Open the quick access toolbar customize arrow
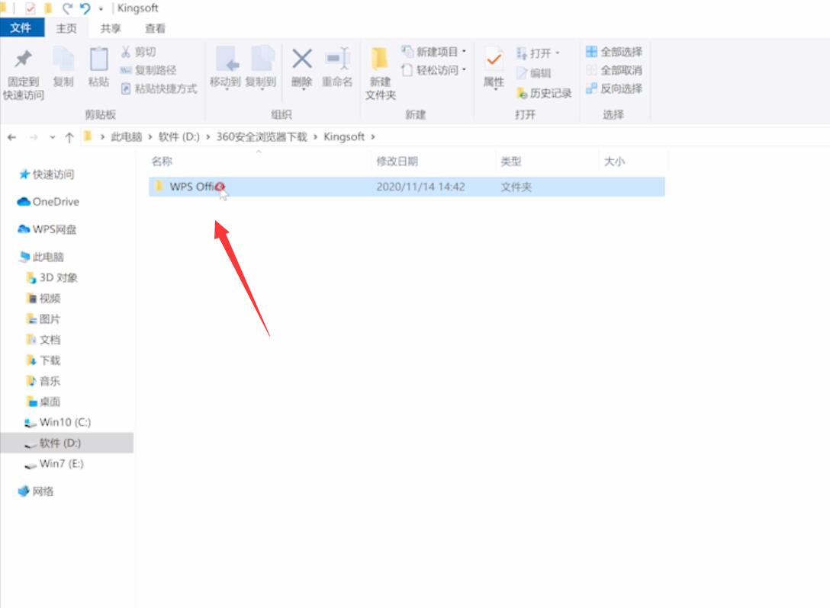 coord(101,9)
